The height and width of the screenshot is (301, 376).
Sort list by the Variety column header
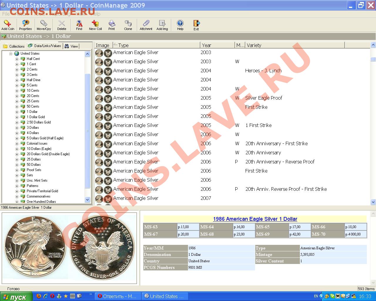(295, 45)
